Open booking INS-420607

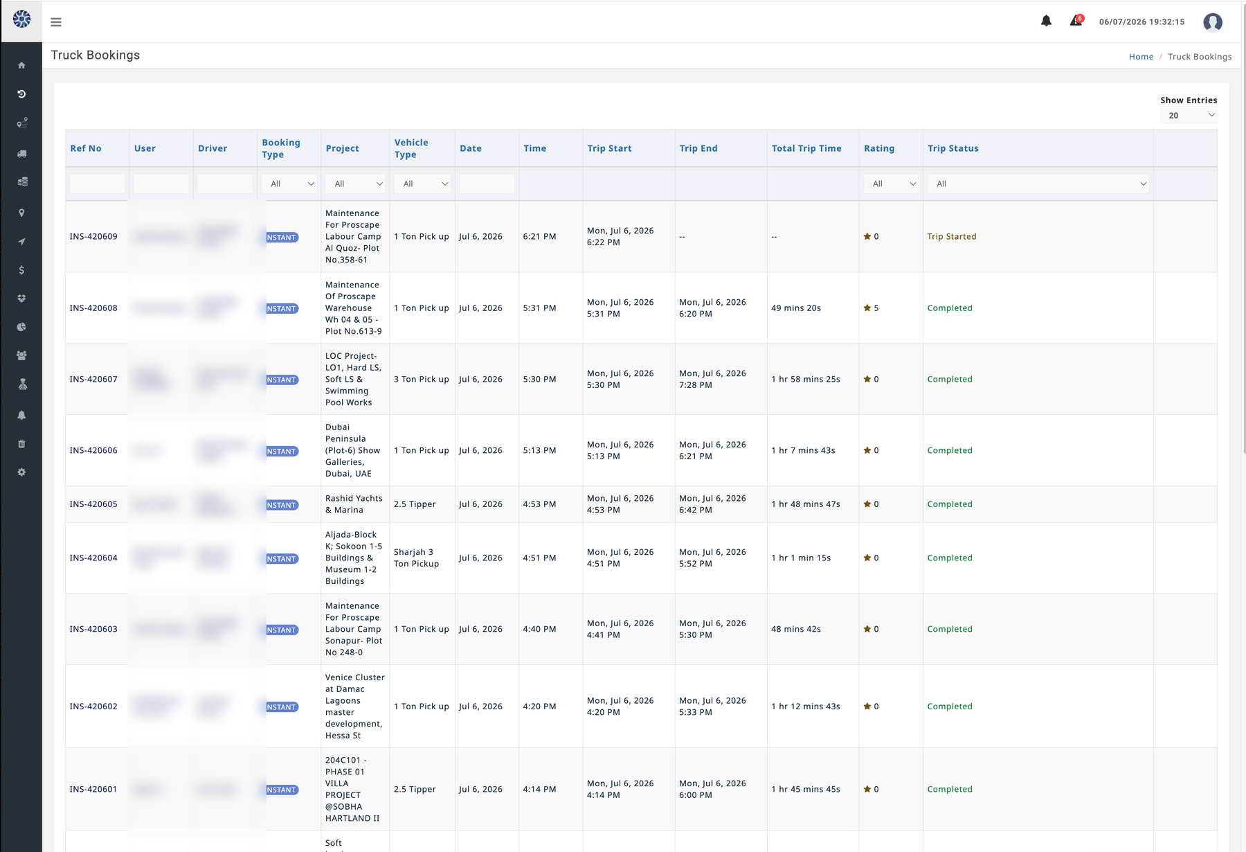point(93,379)
